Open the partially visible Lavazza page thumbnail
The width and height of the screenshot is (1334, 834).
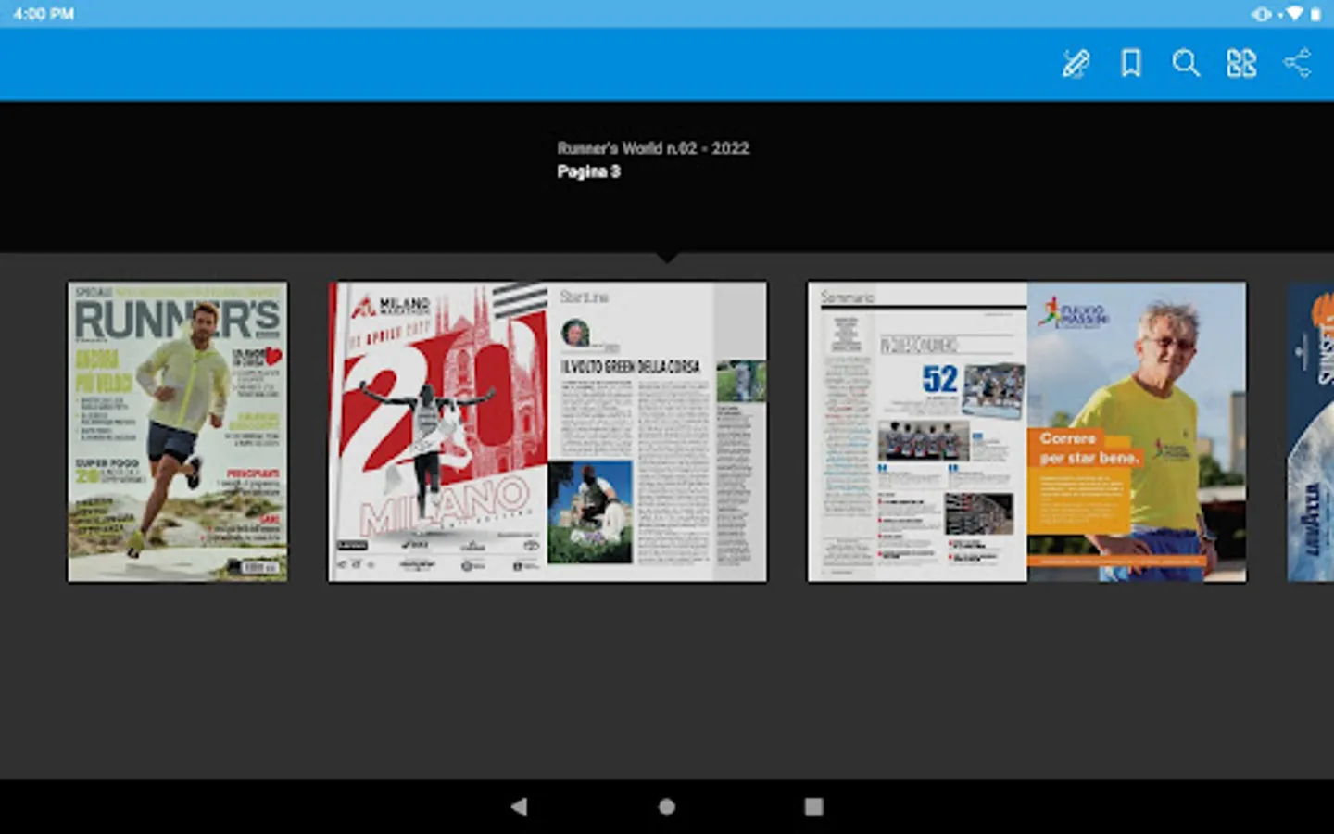(x=1310, y=432)
